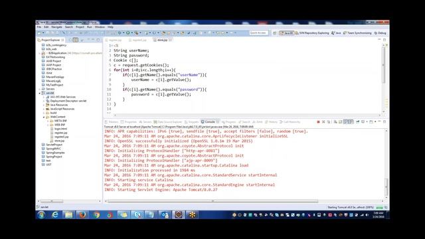Maximize the Console panel
The image size is (425, 239).
(x=384, y=122)
